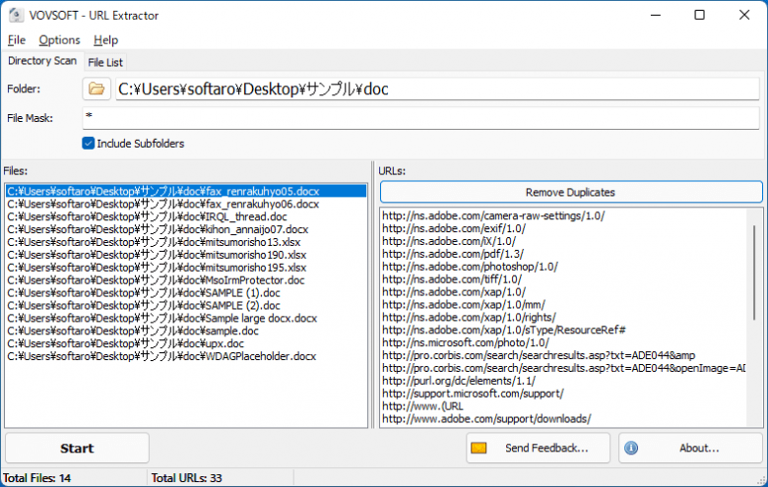Click the adobe.com/support/downloads/ URL
The height and width of the screenshot is (487, 768).
tap(486, 419)
